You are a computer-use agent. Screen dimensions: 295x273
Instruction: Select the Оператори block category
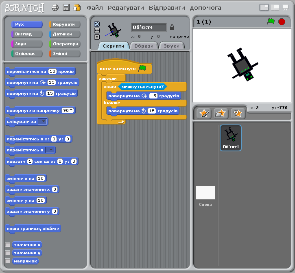pos(65,44)
